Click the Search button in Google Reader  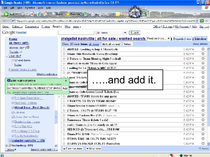pyautogui.click(x=135, y=33)
